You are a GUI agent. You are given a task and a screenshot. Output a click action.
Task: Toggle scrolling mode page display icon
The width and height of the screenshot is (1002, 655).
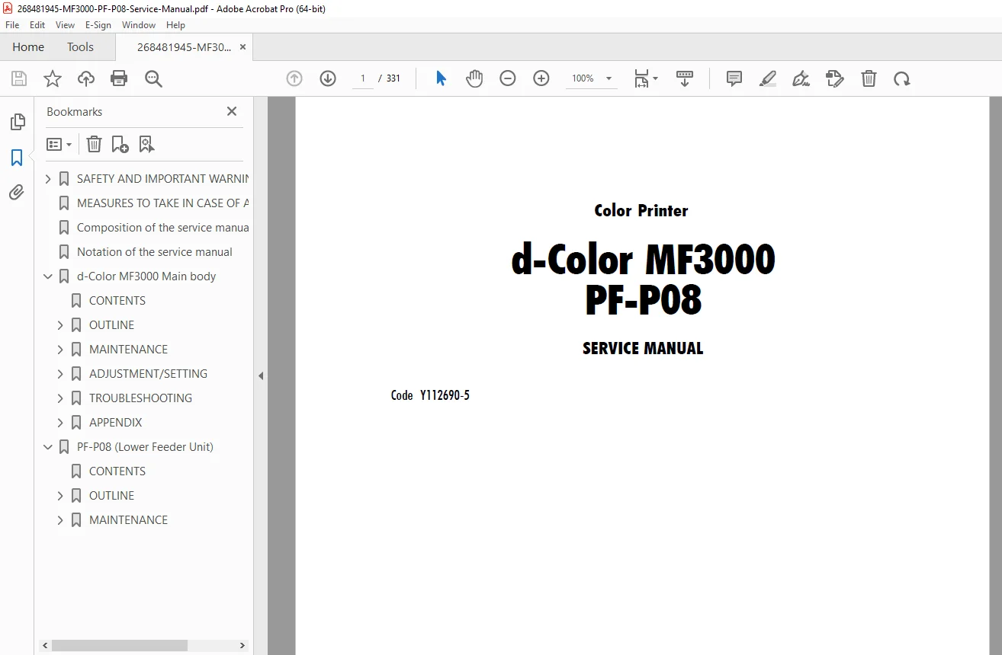[x=685, y=78]
